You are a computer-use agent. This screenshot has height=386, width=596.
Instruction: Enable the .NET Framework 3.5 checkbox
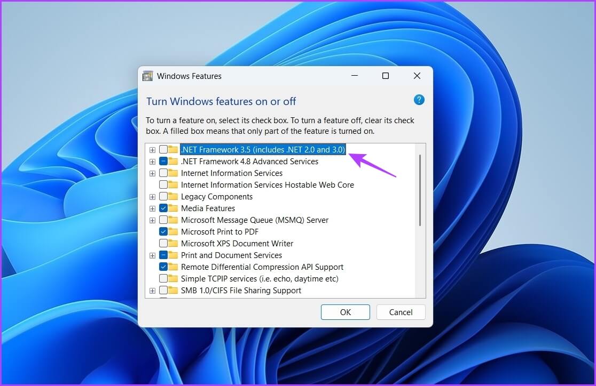163,149
